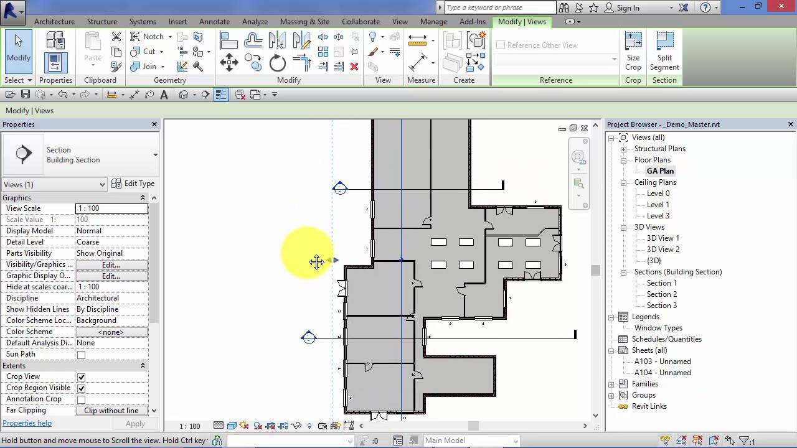Click the Undo arrow icon
Viewport: 797px width, 448px height.
[62, 95]
